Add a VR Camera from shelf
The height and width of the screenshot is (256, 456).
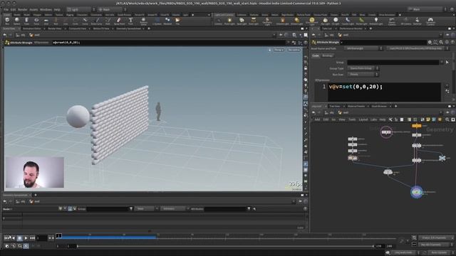405,21
